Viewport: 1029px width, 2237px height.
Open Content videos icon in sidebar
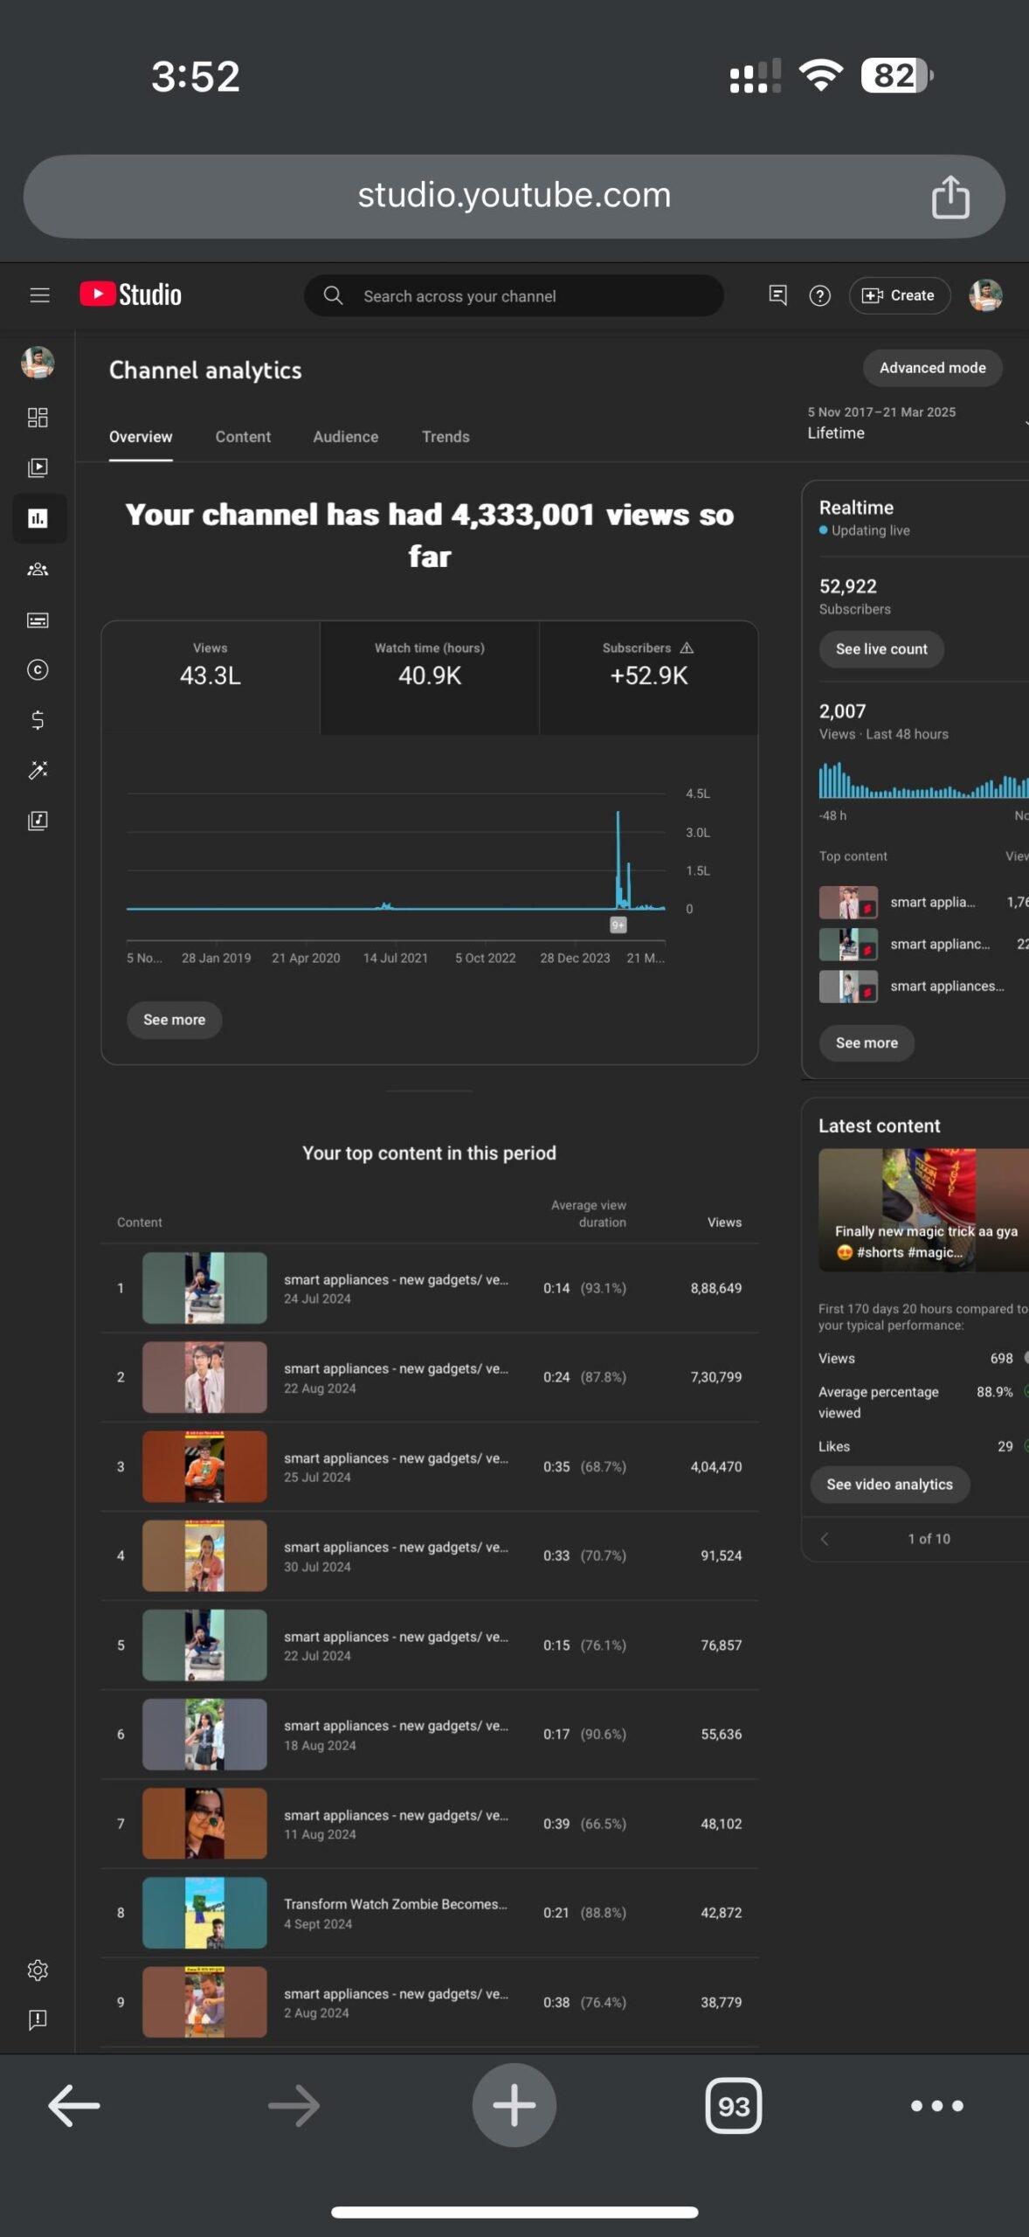point(38,467)
